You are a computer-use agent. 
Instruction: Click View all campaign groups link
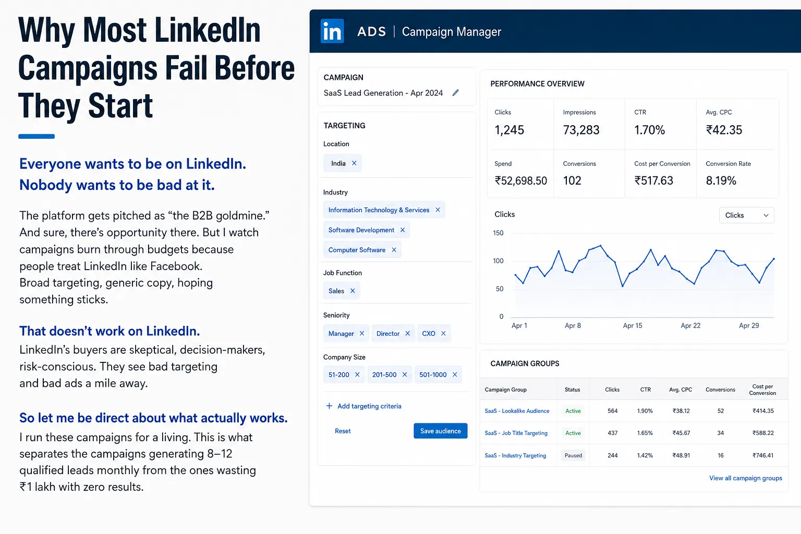coord(745,478)
